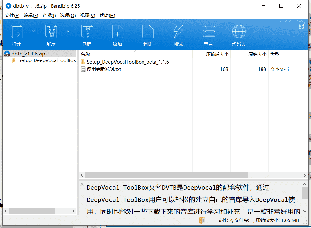Click the comment pane scroll down arrow
This screenshot has height=228, width=311.
(x=305, y=211)
